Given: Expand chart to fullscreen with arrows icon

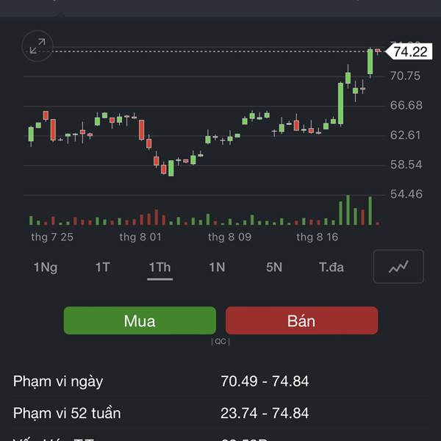Looking at the screenshot, I should (x=37, y=46).
